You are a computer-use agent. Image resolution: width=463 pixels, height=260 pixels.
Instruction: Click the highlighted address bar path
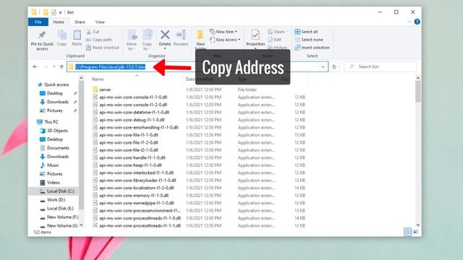[110, 67]
